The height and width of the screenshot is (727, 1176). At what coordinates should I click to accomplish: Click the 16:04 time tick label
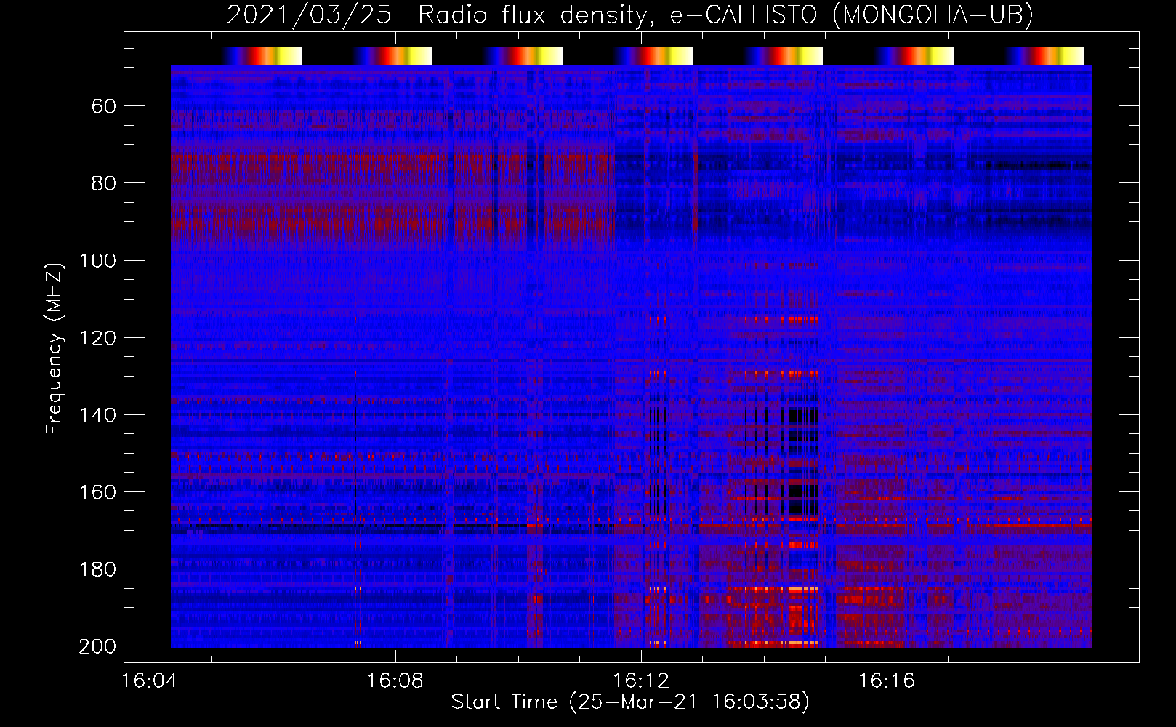point(150,681)
